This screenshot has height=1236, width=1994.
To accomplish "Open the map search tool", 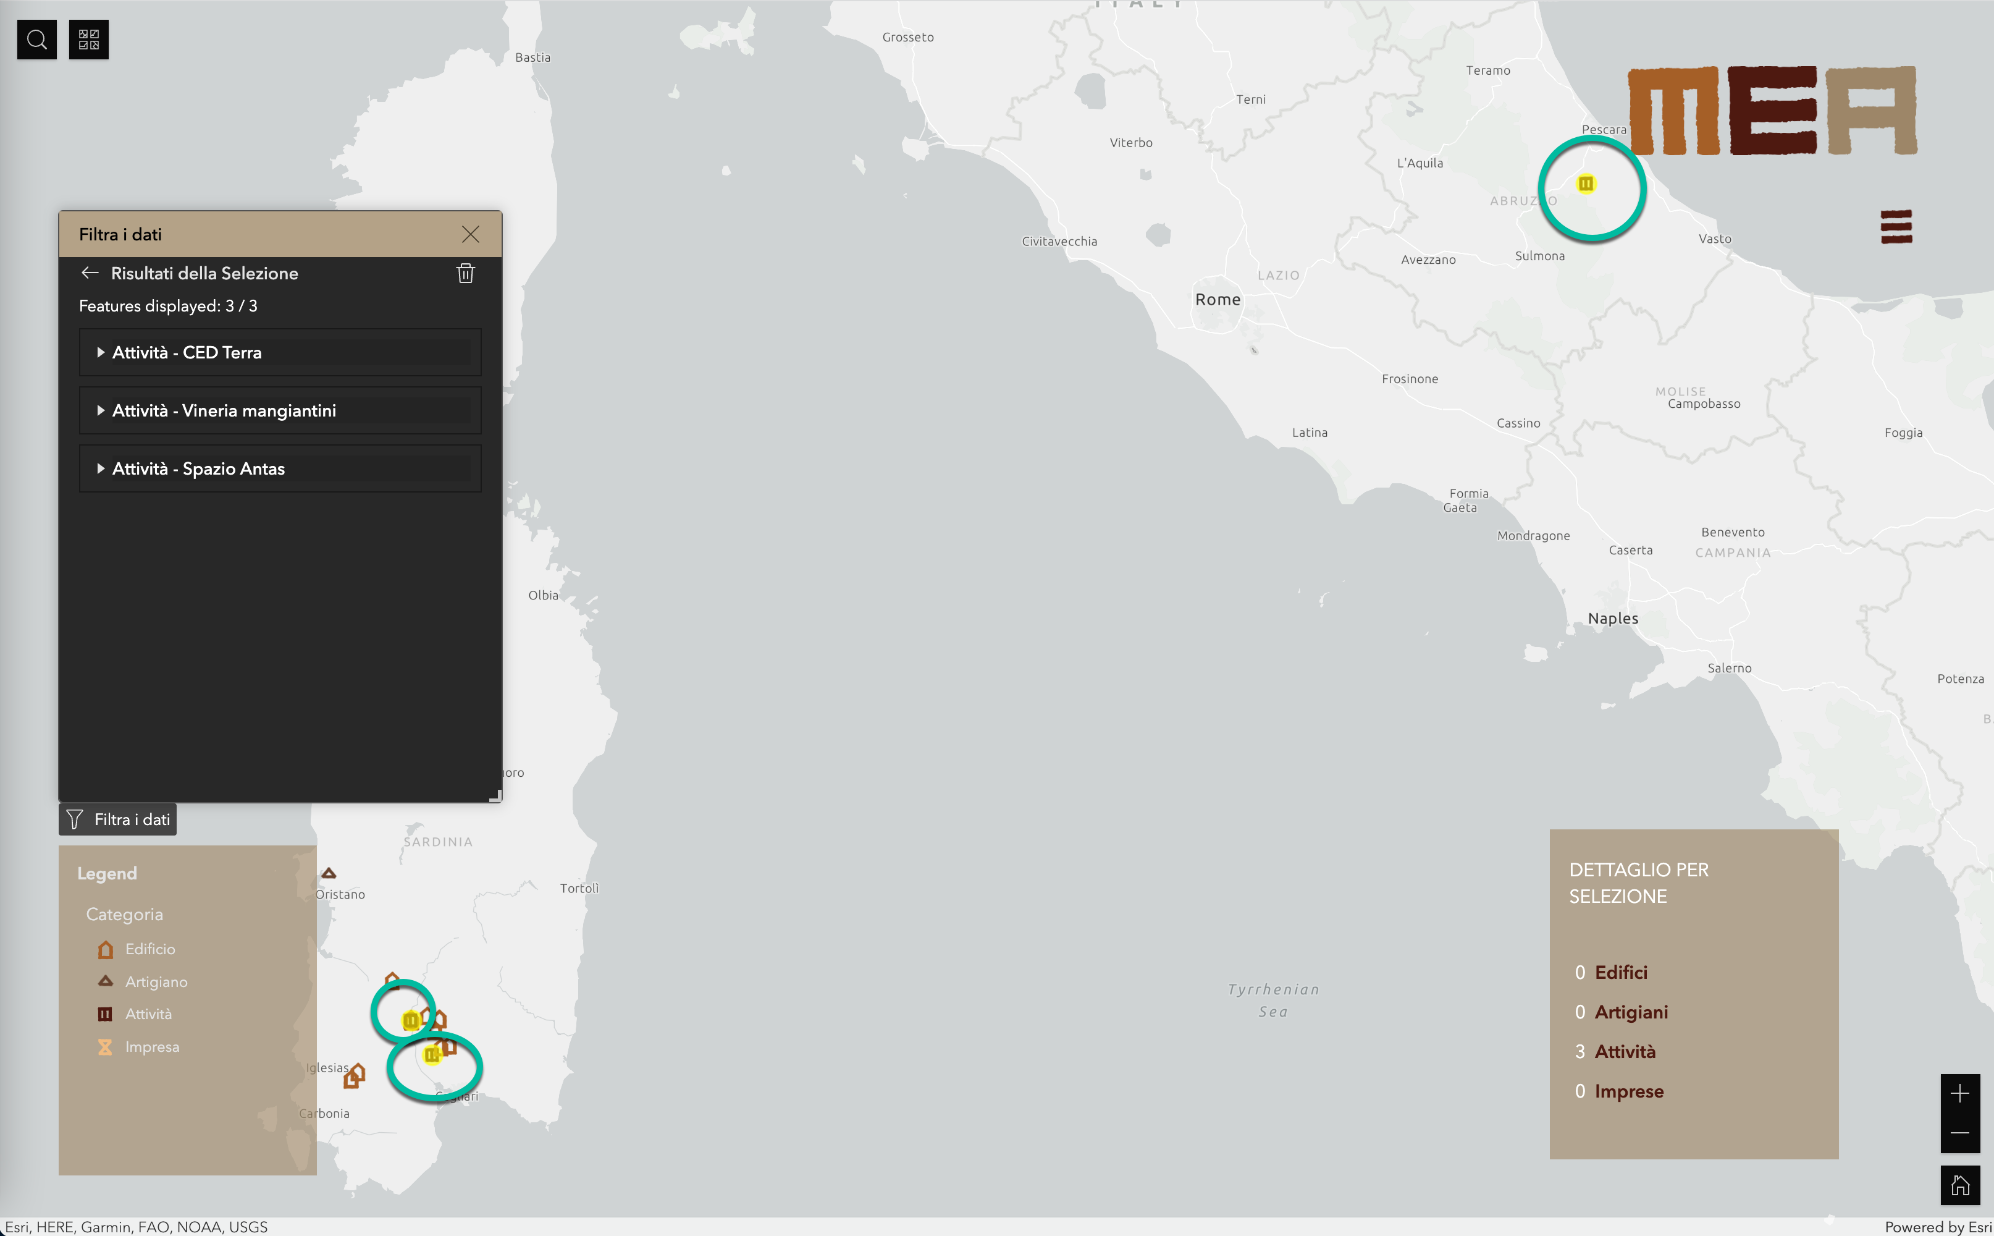I will point(37,39).
